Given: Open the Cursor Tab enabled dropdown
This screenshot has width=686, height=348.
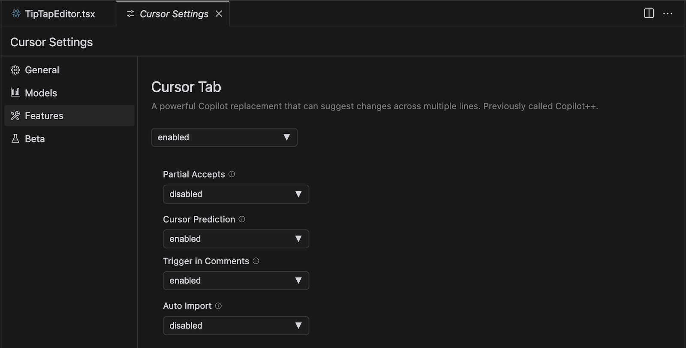Looking at the screenshot, I should tap(224, 137).
